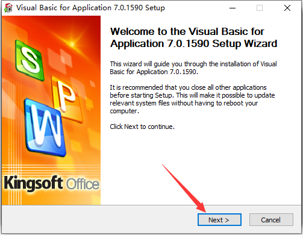The image size is (303, 235).
Task: Click the Welcome Setup Wizard heading
Action: (x=194, y=37)
